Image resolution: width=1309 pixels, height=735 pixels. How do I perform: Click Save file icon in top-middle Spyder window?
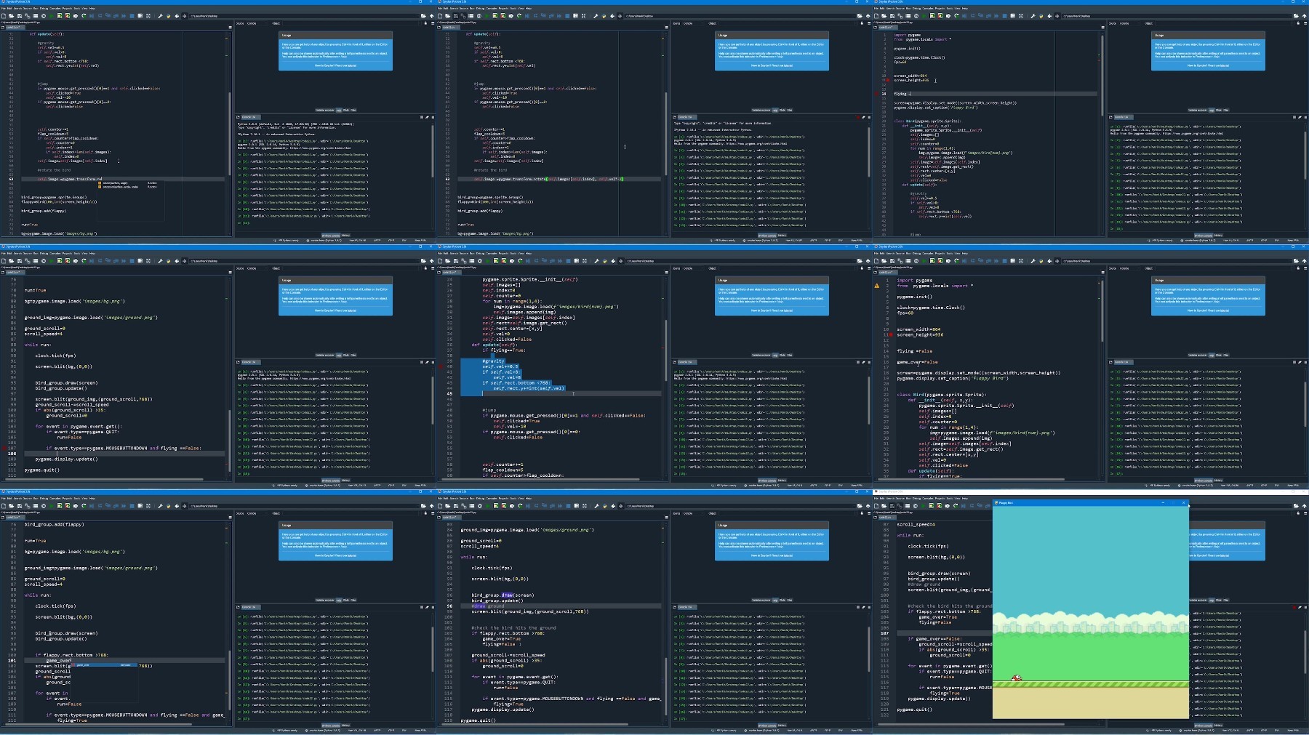point(456,16)
